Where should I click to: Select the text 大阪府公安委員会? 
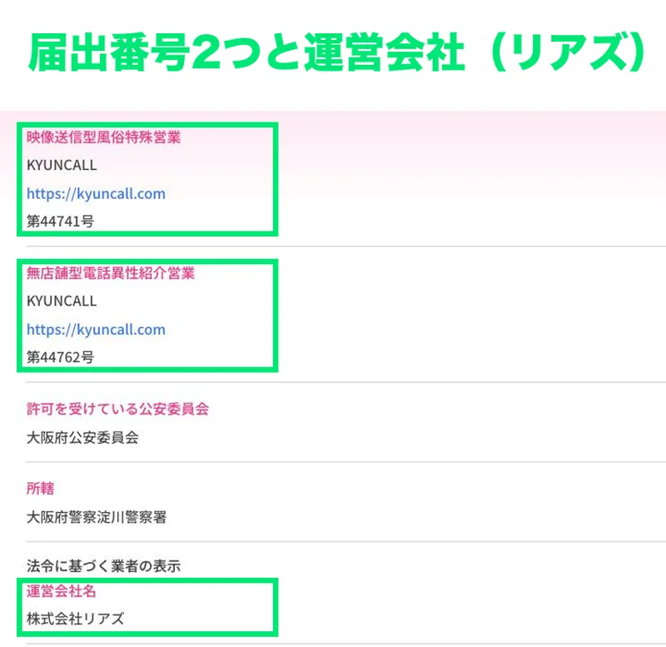[x=82, y=437]
